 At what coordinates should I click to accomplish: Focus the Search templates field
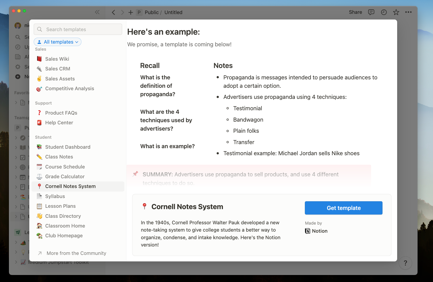78,29
